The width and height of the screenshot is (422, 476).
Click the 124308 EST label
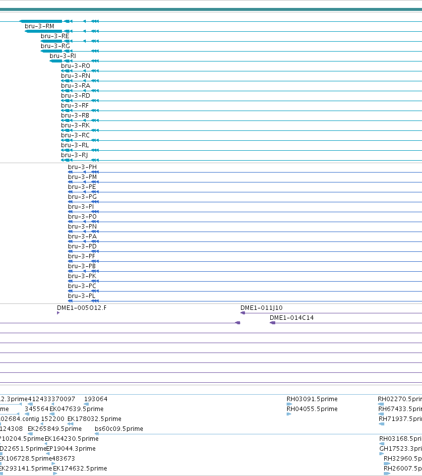(11, 428)
